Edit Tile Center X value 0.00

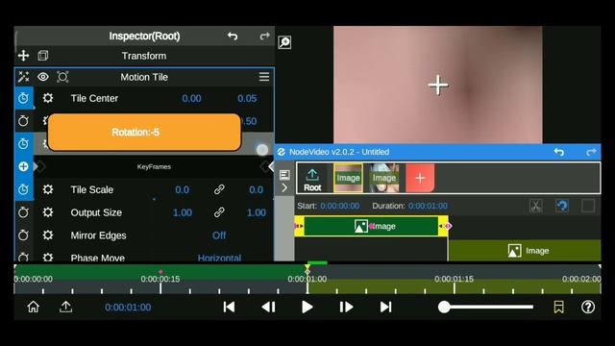191,98
